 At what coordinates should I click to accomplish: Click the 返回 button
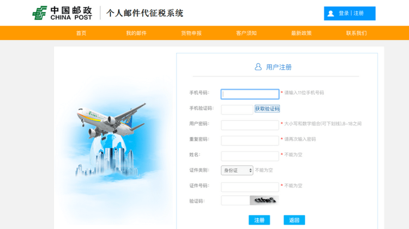[x=294, y=220]
